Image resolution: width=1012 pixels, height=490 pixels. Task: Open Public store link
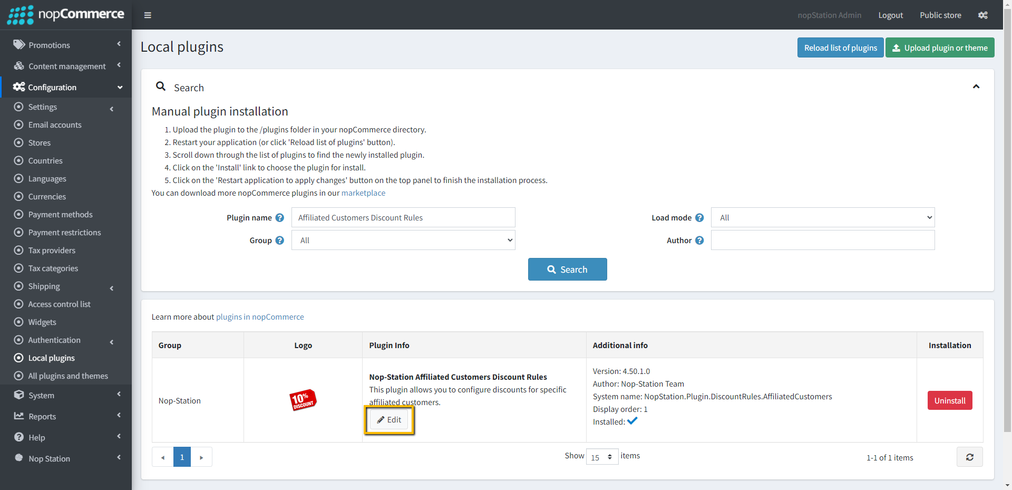[x=940, y=15]
